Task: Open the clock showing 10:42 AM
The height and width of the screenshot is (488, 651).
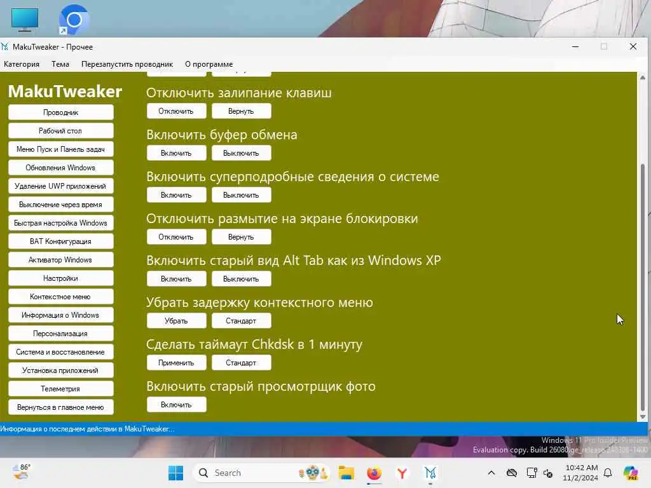Action: (581, 473)
